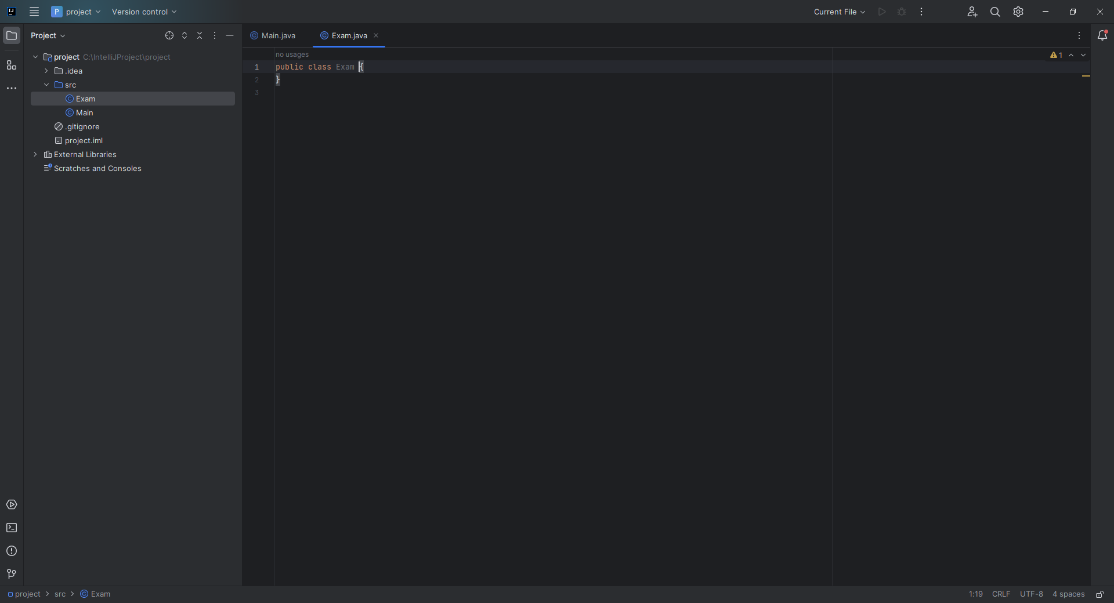Image resolution: width=1114 pixels, height=603 pixels.
Task: Open Search Everywhere
Action: 995,12
